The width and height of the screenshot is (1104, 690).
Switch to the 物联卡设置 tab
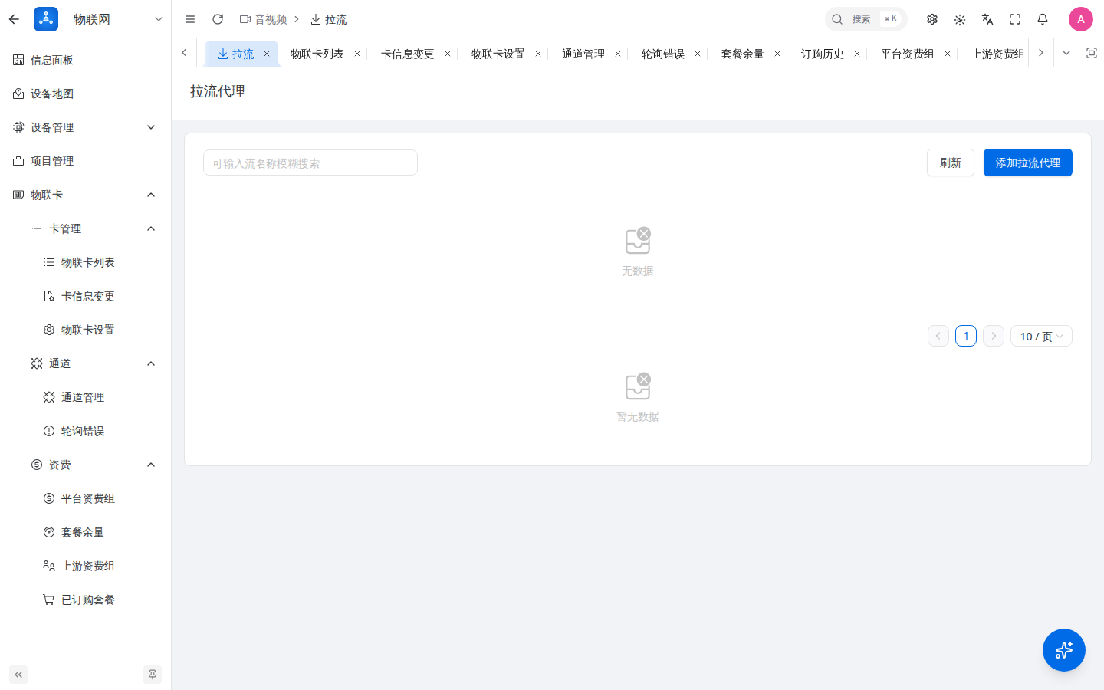tap(498, 54)
